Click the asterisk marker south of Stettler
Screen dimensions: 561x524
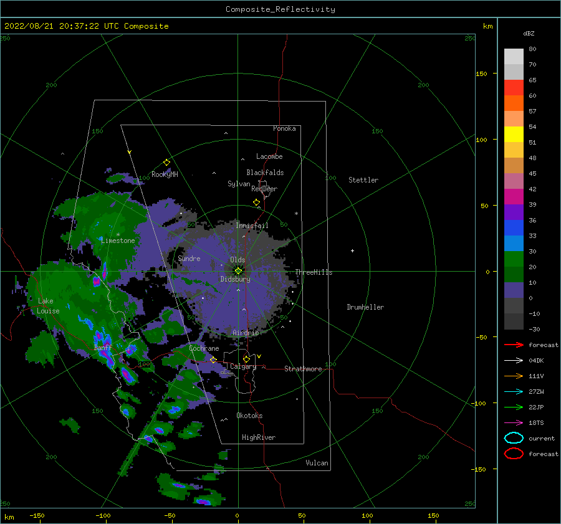pos(296,214)
